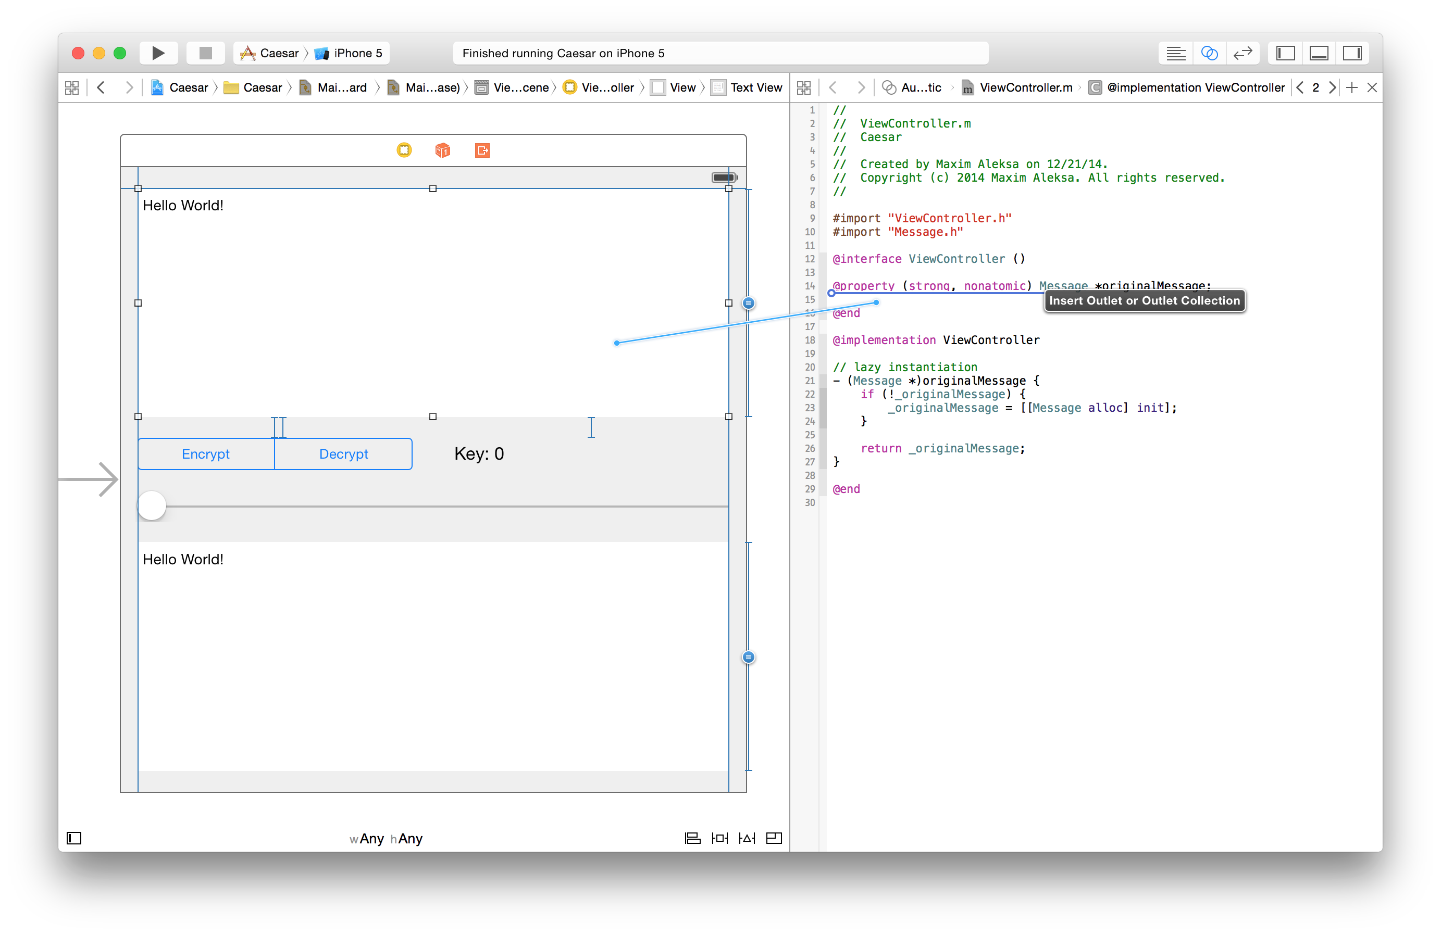Show previous assistant counterpart file
Screen dimensions: 1441x935
click(1300, 88)
